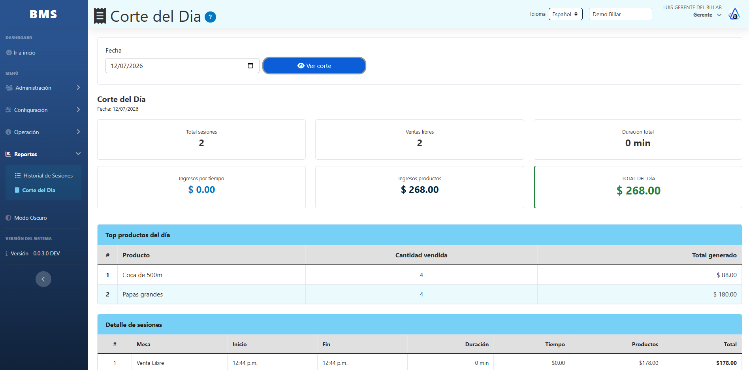749x370 pixels.
Task: Click the info icon beside Versión
Action: point(7,253)
